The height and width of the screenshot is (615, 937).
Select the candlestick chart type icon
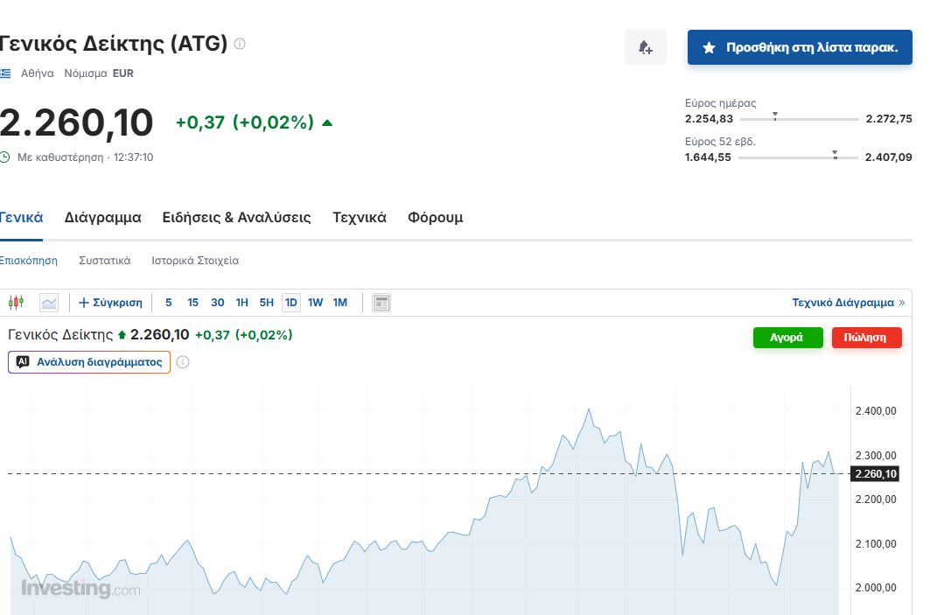point(16,303)
